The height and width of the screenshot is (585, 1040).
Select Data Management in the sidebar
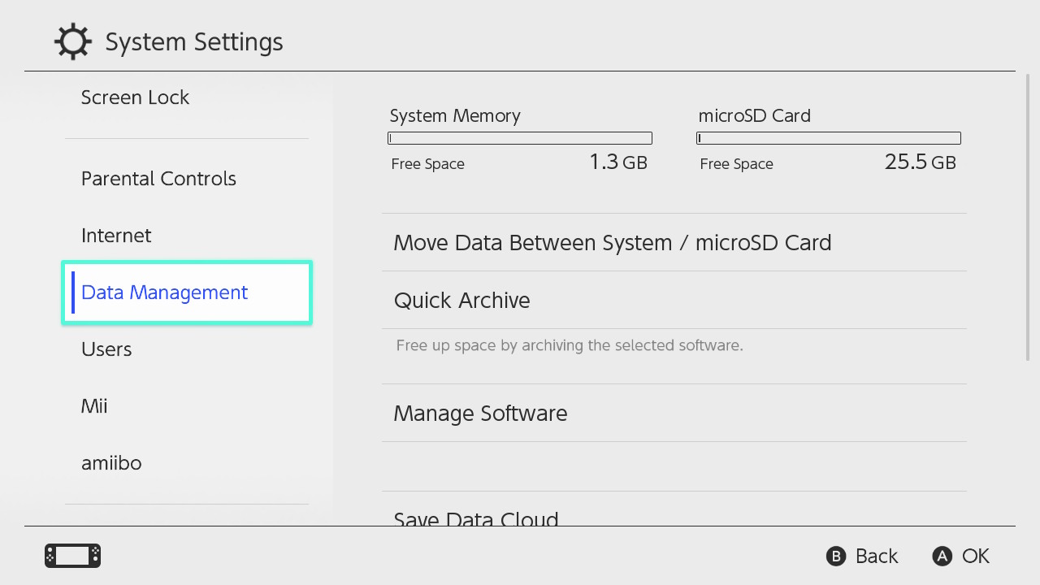tap(164, 292)
